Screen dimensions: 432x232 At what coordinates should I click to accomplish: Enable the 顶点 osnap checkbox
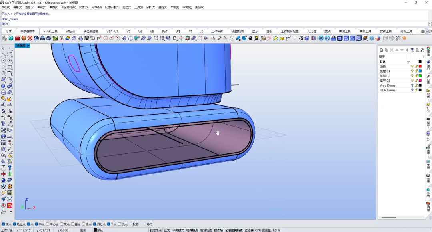point(120,224)
